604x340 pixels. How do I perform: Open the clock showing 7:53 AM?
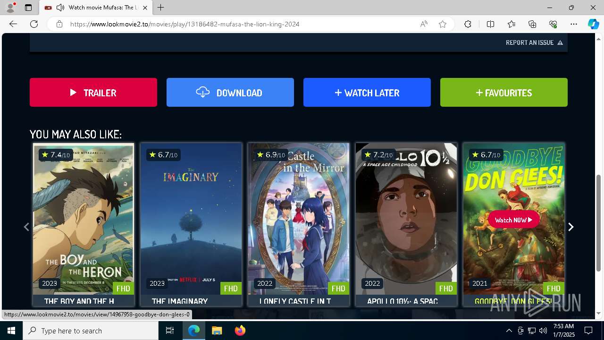(563, 331)
